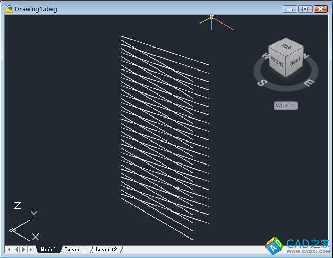333x258 pixels.
Task: Select the RIGHT face on the ViewCube
Action: pyautogui.click(x=295, y=63)
